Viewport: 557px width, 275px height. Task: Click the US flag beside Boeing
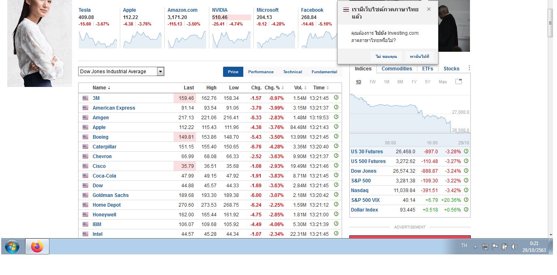coord(85,137)
